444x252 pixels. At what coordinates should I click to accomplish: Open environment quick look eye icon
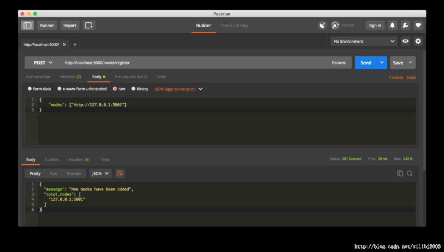point(405,41)
